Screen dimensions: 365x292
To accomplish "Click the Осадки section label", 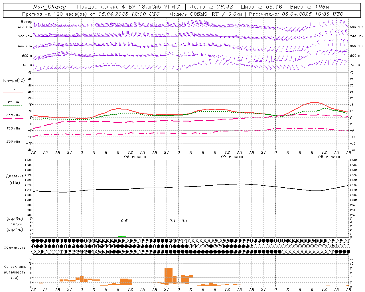I will (x=15, y=224).
